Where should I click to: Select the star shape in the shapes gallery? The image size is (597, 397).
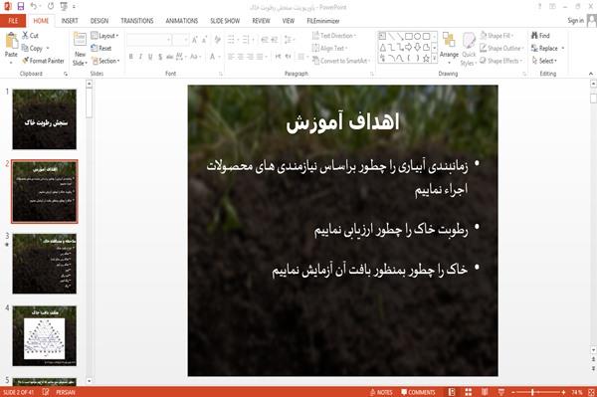(x=426, y=59)
